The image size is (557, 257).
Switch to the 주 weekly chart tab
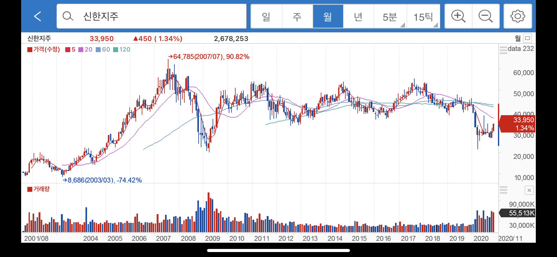pyautogui.click(x=297, y=16)
